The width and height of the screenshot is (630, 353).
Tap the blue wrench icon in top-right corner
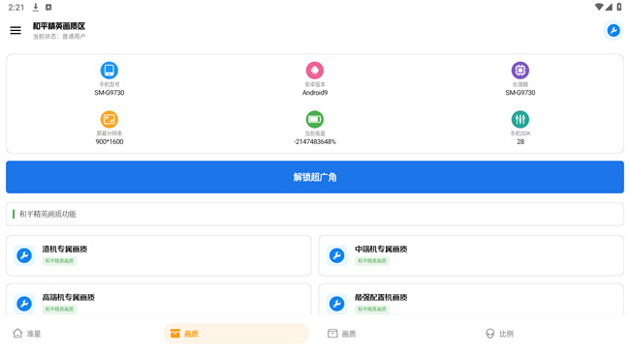[614, 31]
